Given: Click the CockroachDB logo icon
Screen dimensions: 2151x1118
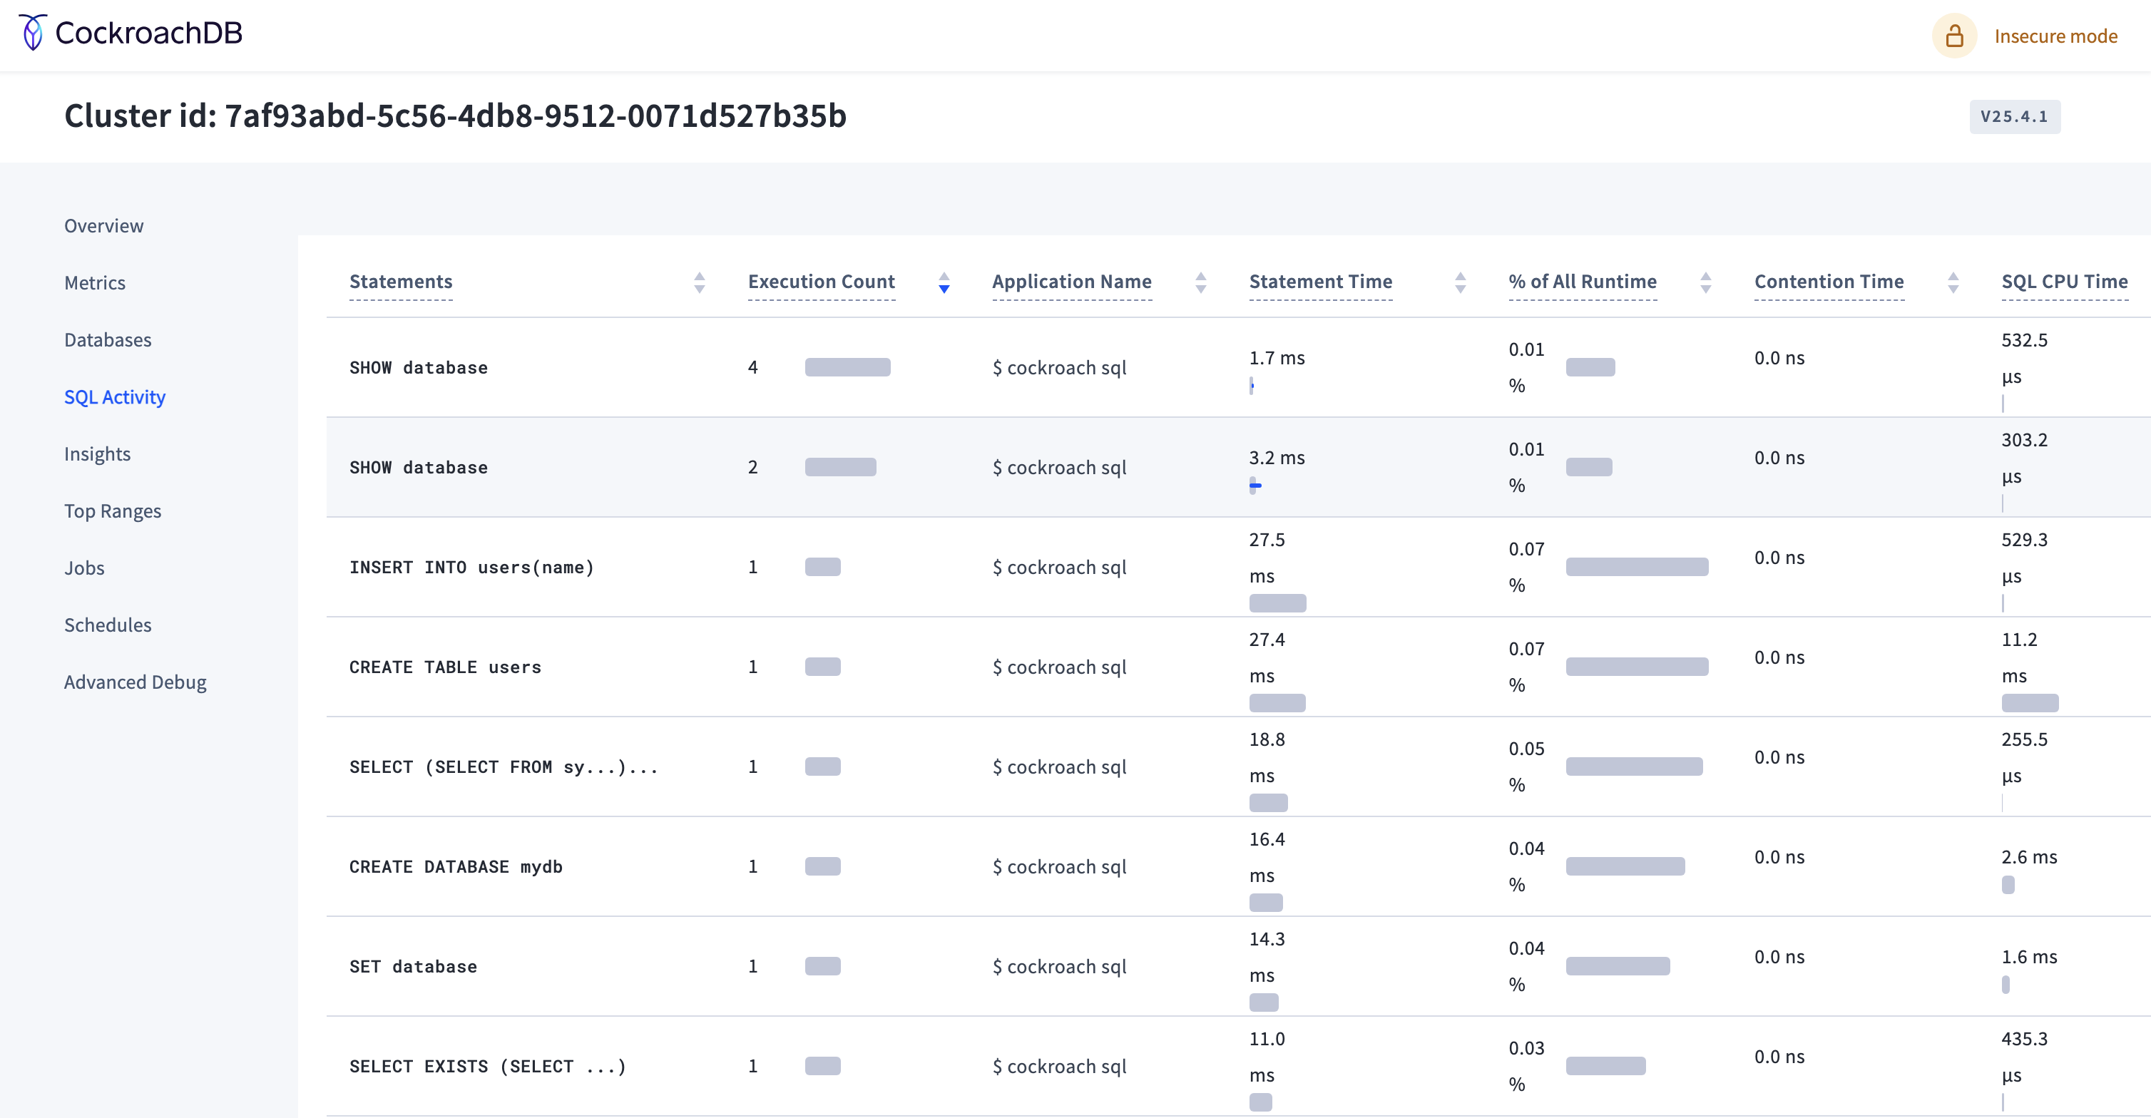Looking at the screenshot, I should 33,33.
